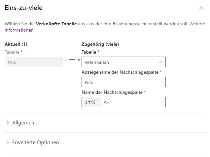210x157 pixels.
Task: Click the Erweiterte Optionen section label
Action: [36, 143]
